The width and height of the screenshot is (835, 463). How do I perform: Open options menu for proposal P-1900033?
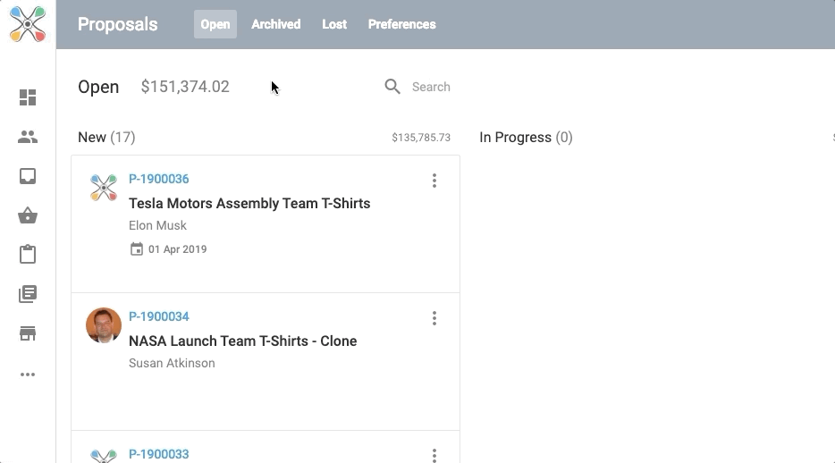434,455
